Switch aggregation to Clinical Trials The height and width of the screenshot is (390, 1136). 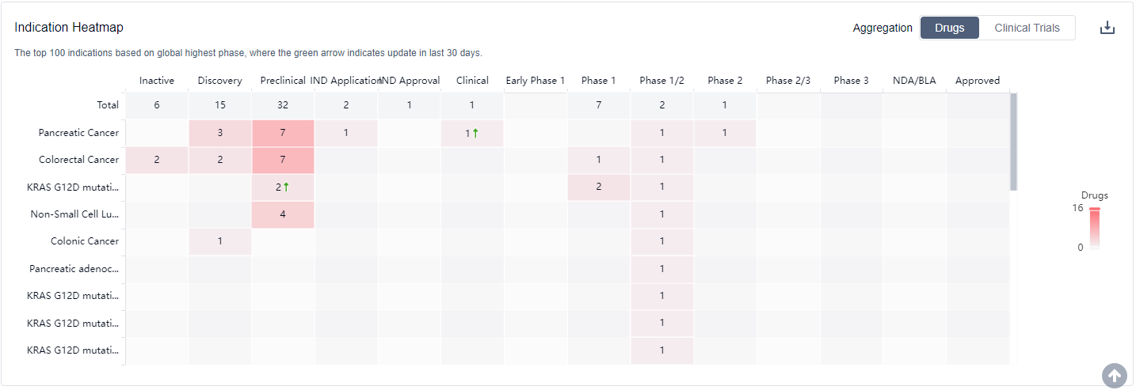(1027, 28)
